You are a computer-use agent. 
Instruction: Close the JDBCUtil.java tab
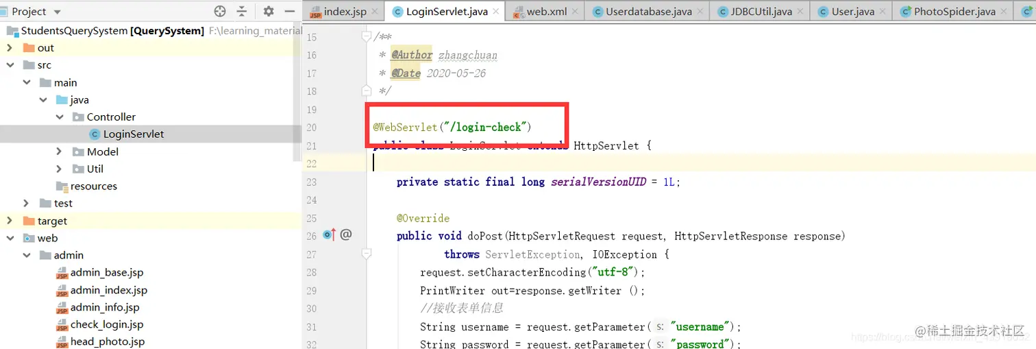[x=801, y=12]
